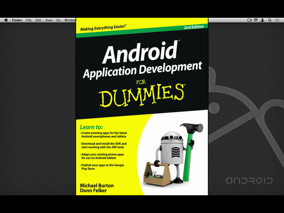This screenshot has height=213, width=284.
Task: Click the video camera recording status icon
Action: (249, 20)
